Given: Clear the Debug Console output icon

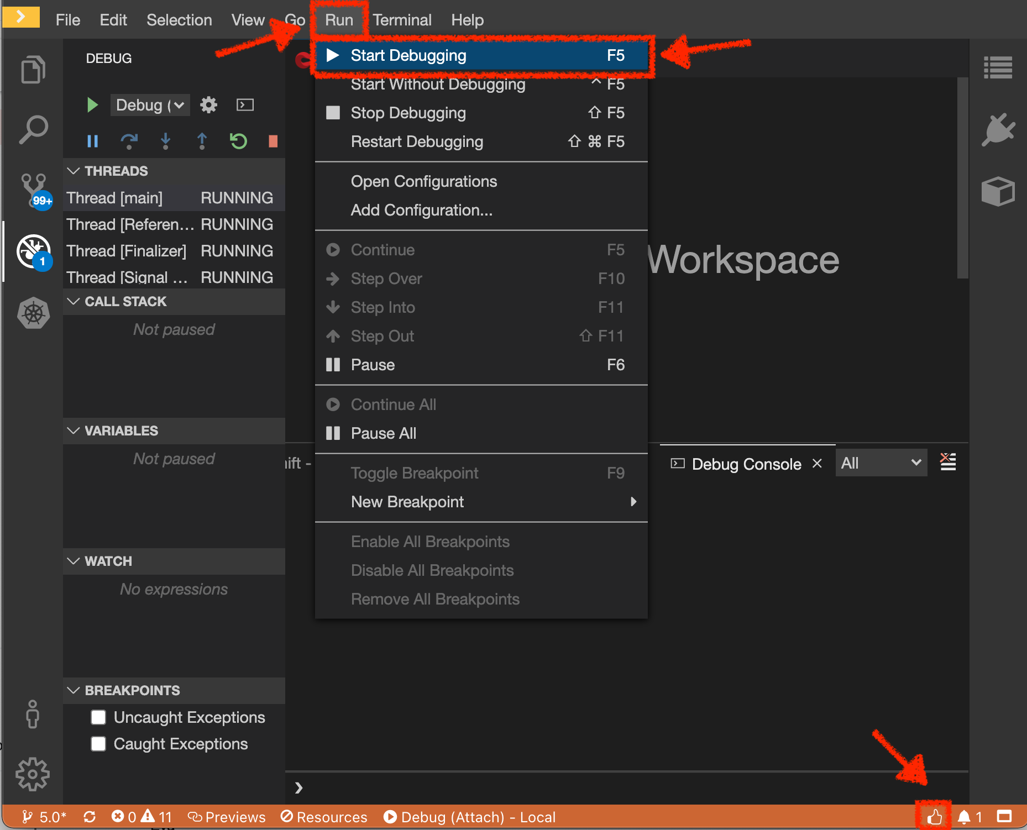Looking at the screenshot, I should point(948,462).
